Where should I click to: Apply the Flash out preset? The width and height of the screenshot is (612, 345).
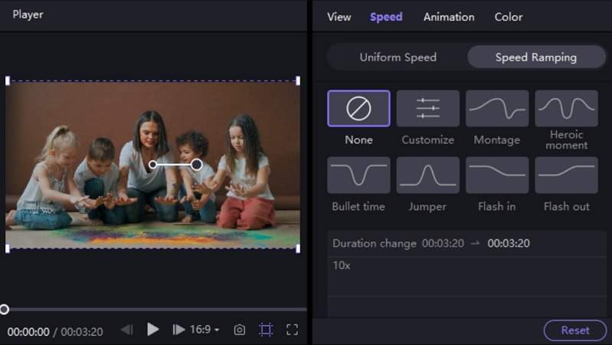[x=566, y=176]
